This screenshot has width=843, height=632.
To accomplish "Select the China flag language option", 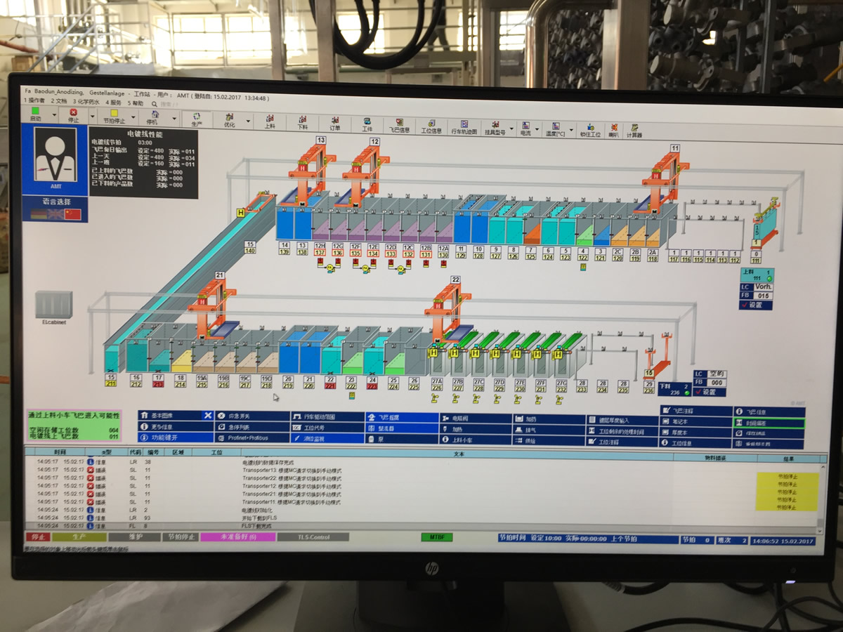I will (73, 214).
